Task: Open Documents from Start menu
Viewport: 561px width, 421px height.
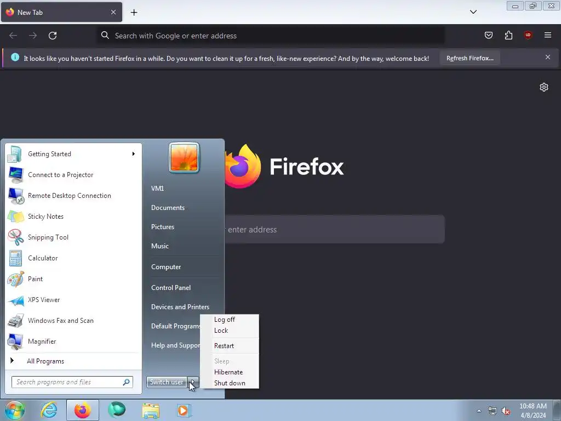Action: pyautogui.click(x=168, y=208)
